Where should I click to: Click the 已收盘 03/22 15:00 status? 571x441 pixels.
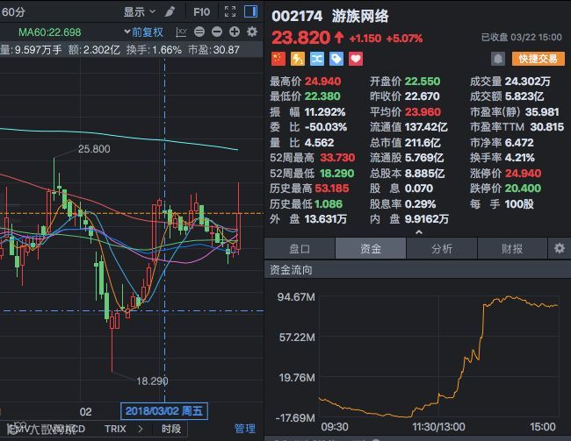tap(522, 37)
